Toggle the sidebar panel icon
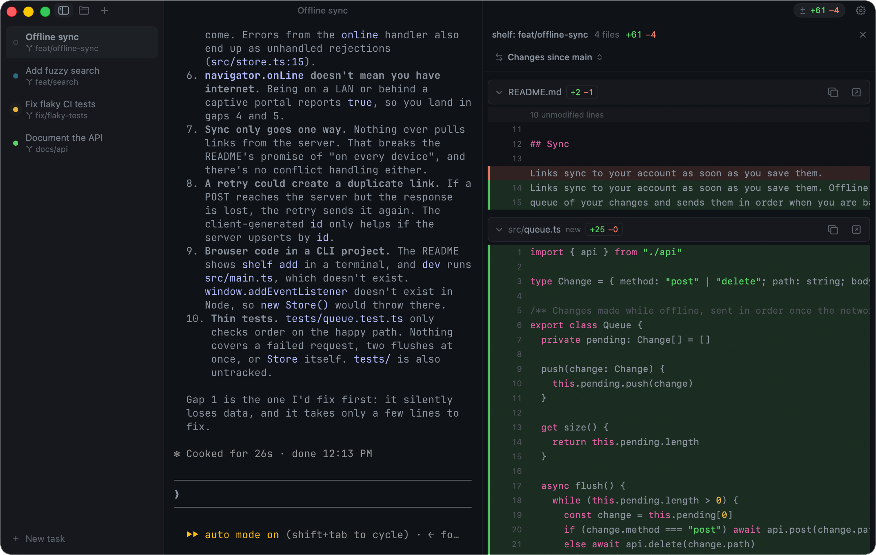 (x=64, y=11)
